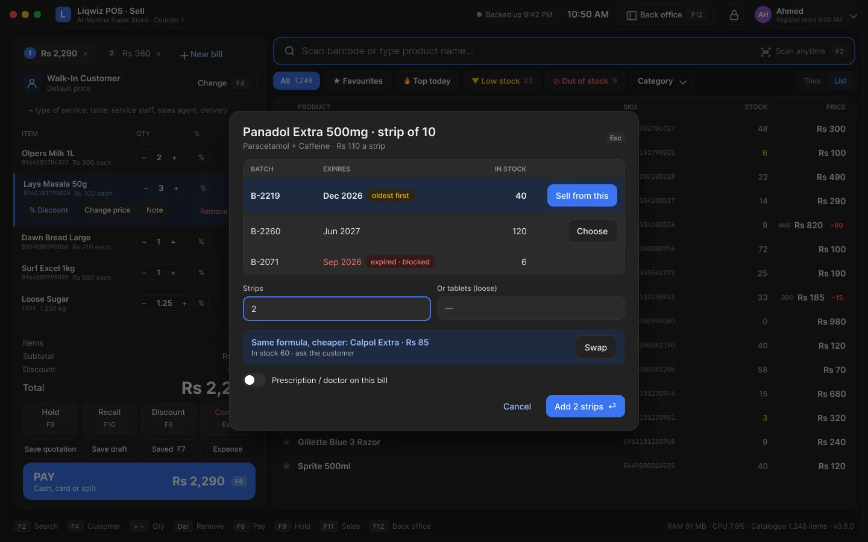868x542 pixels.
Task: Select the Favourites filter
Action: pyautogui.click(x=358, y=81)
